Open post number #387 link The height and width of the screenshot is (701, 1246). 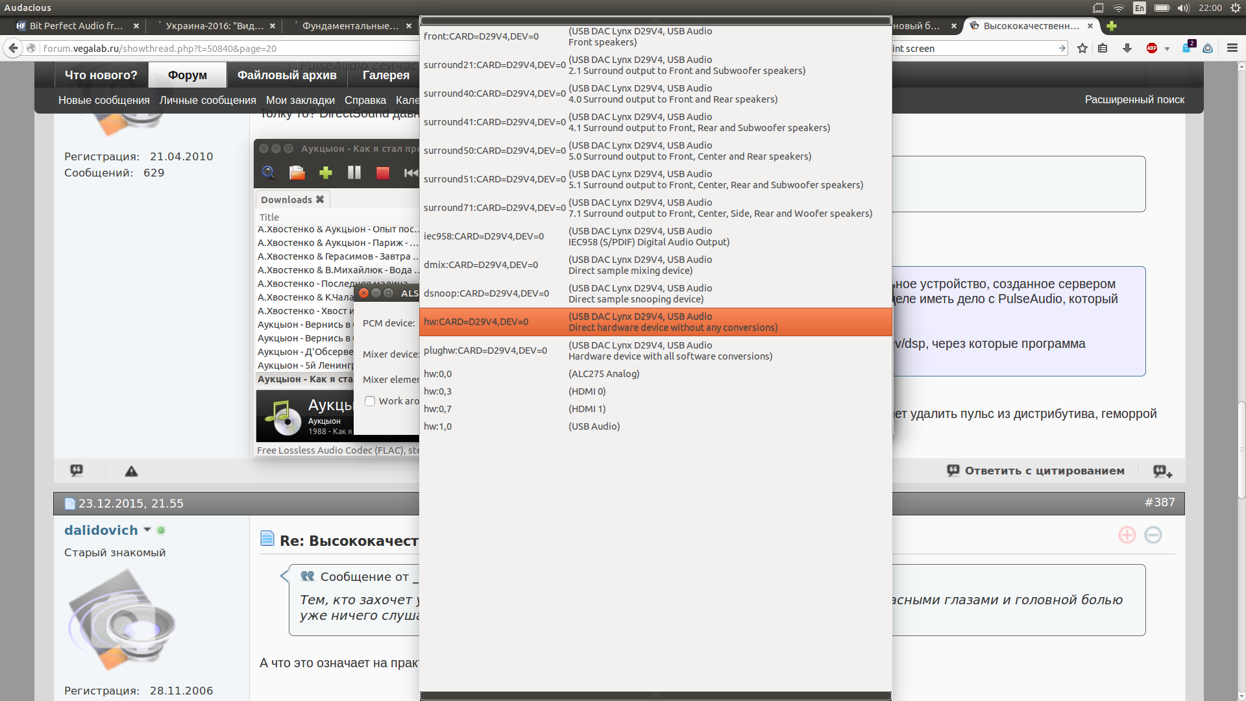(1160, 502)
